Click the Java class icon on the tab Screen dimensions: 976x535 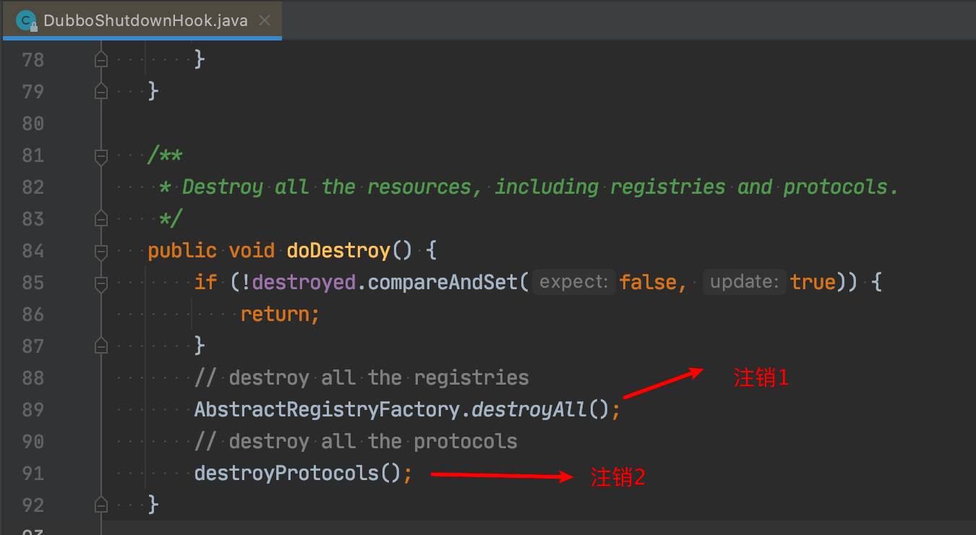[x=27, y=20]
